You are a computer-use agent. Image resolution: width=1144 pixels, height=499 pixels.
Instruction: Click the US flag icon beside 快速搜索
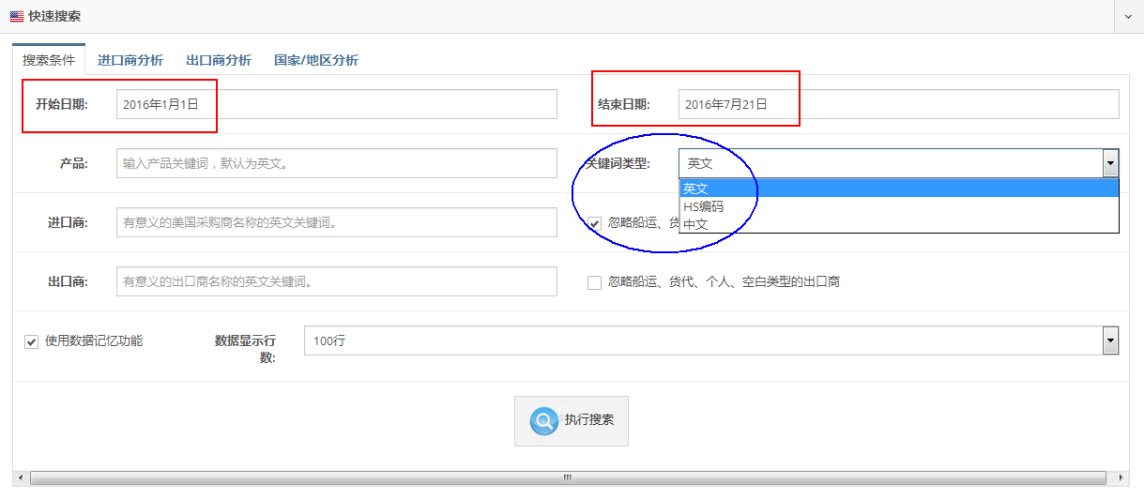point(17,17)
